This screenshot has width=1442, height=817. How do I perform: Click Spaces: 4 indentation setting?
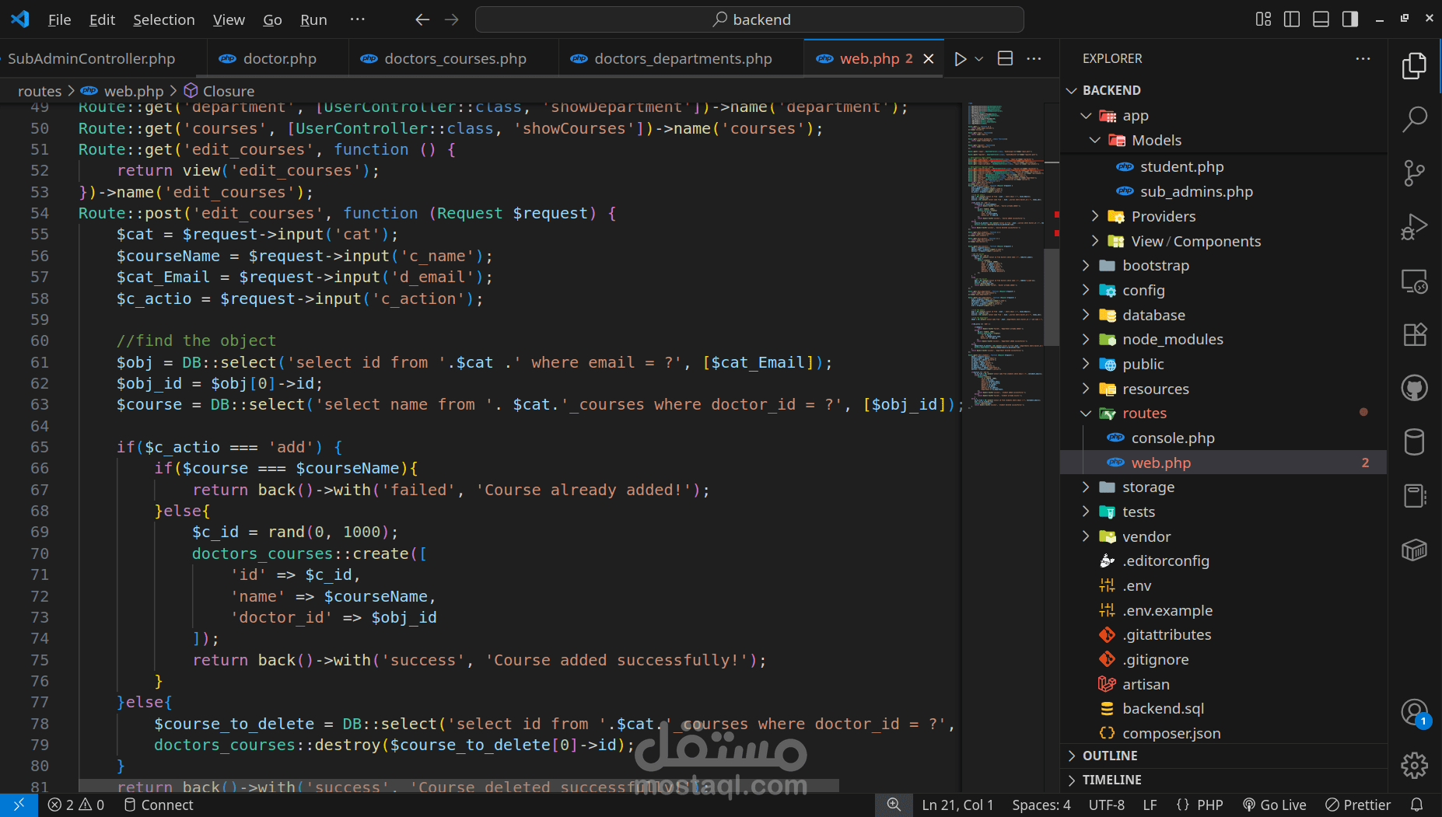pos(1041,805)
